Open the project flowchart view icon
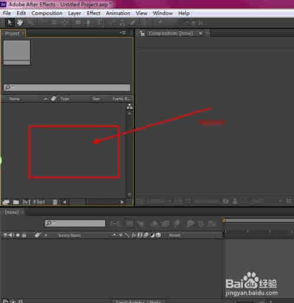294x303 pixels. [129, 106]
